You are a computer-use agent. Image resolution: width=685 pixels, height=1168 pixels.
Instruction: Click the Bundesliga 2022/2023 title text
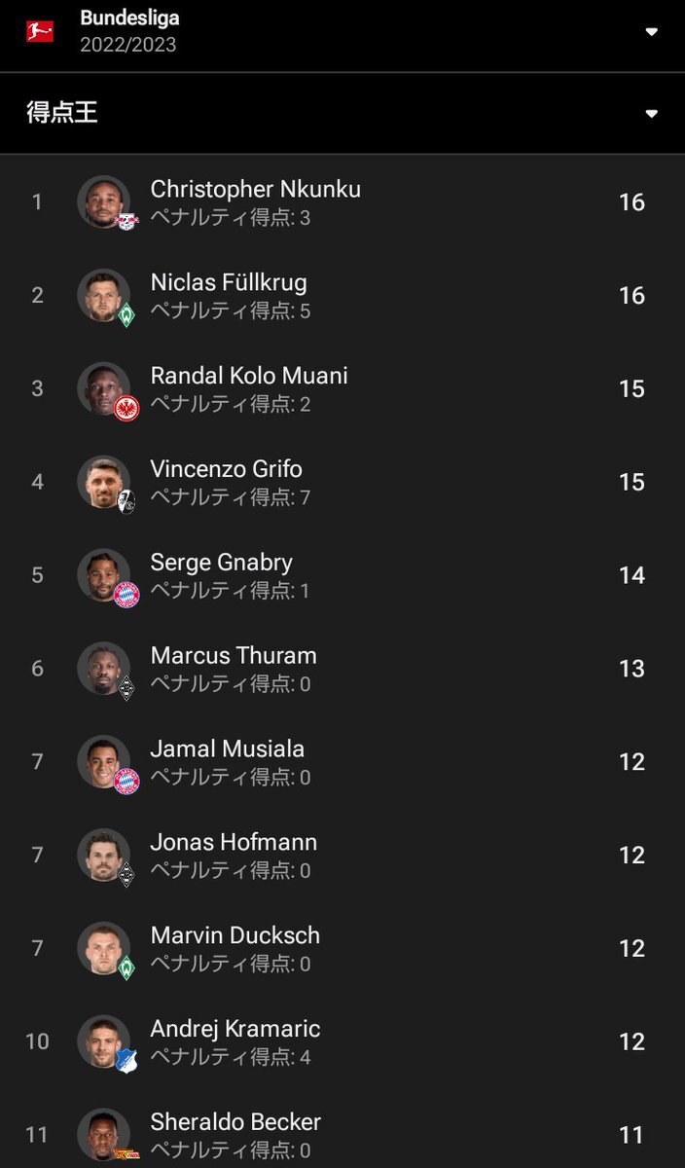coord(129,31)
